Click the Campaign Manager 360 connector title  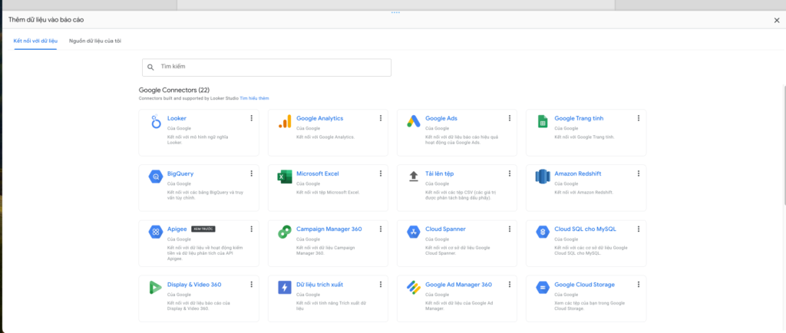(x=329, y=229)
